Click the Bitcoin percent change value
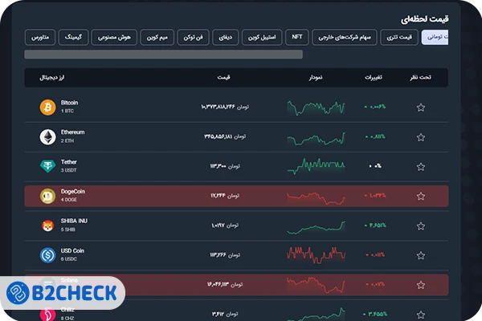The image size is (482, 321). [x=375, y=107]
